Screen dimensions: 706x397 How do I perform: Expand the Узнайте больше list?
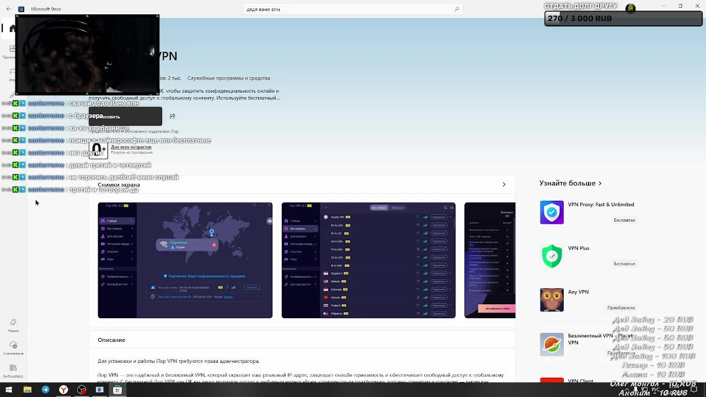tap(570, 183)
